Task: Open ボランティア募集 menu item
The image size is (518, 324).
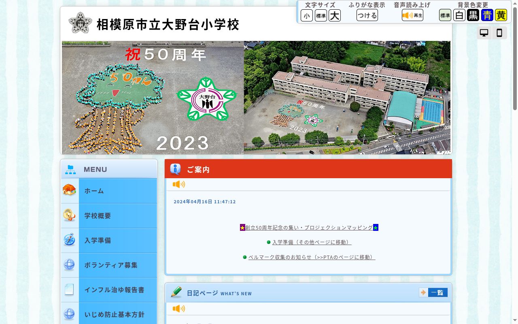Action: (109, 265)
